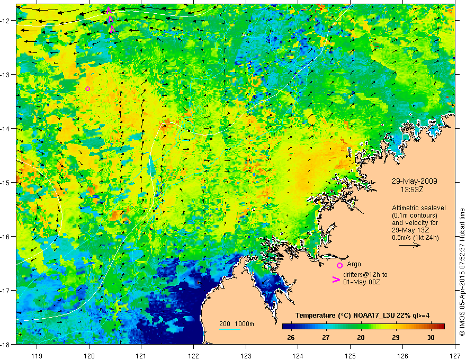This screenshot has height=360, width=466.
Task: Click longitude axis label '120'
Action: (x=89, y=356)
